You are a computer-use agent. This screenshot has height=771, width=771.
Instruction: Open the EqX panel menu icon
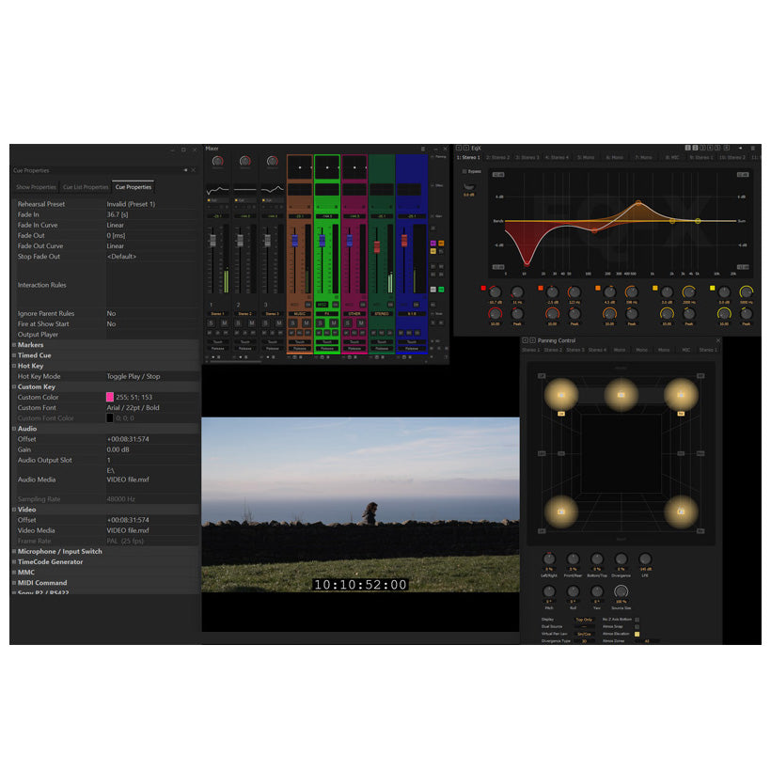(x=752, y=148)
